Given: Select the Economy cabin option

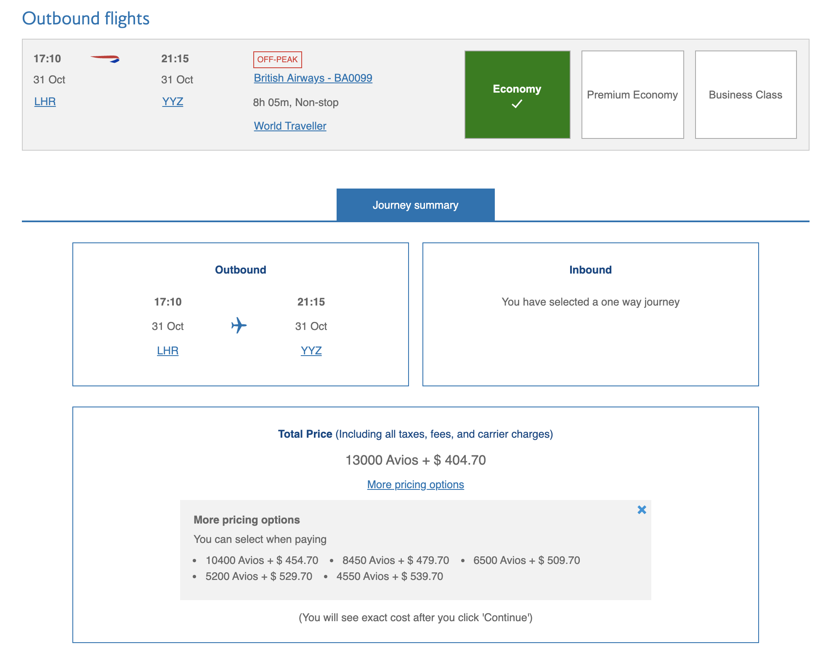Looking at the screenshot, I should (x=517, y=95).
